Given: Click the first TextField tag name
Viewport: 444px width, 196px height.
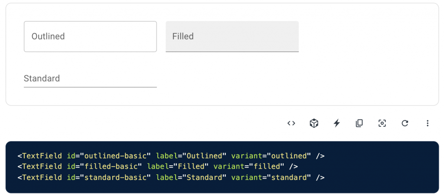Looking at the screenshot, I should tap(42, 156).
